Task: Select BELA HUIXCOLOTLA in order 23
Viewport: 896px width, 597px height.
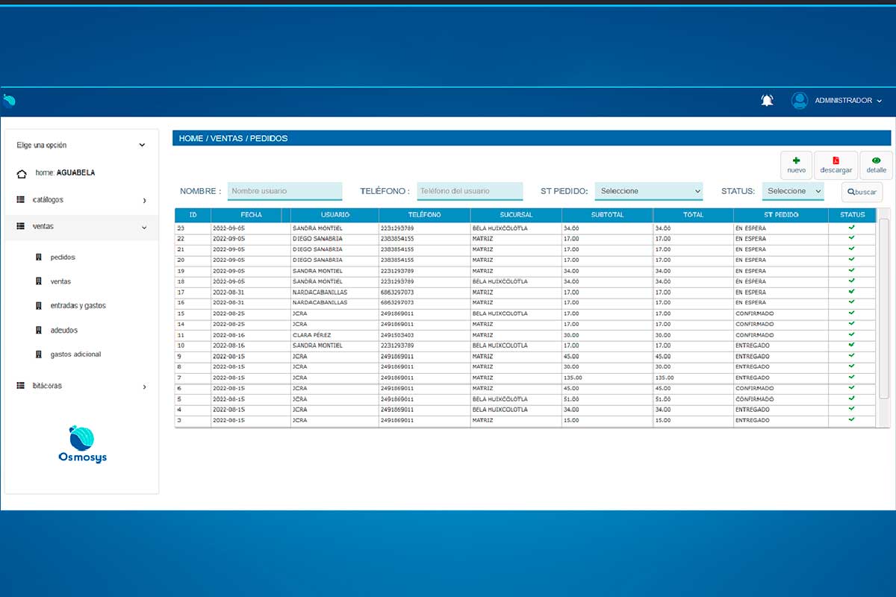Action: pos(516,228)
